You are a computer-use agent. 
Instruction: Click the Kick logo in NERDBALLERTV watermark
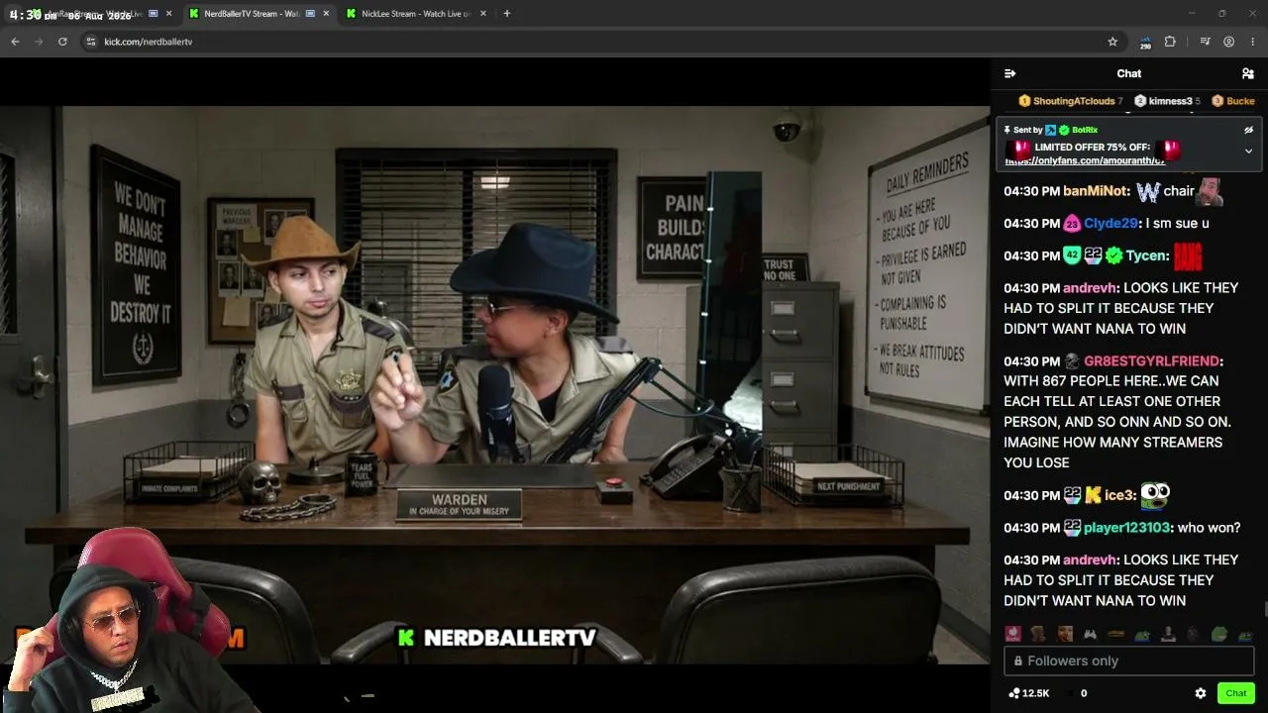point(405,638)
